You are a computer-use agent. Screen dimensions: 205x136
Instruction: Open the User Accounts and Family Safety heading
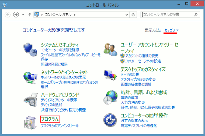pyautogui.click(x=149, y=47)
